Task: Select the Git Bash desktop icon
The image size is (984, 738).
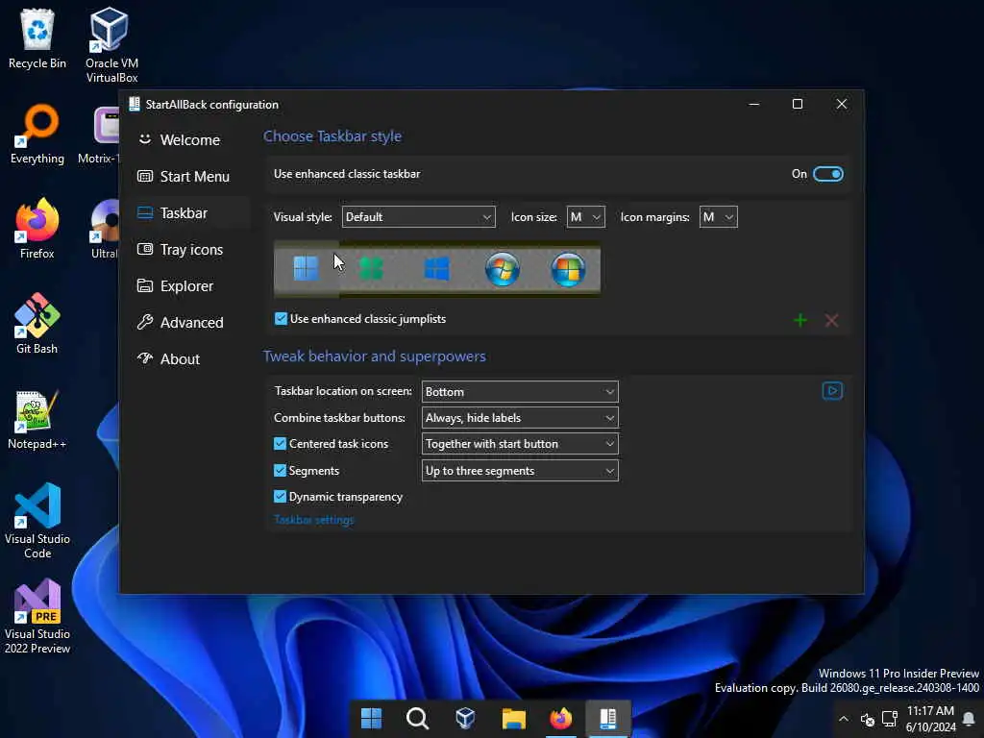Action: pyautogui.click(x=37, y=325)
